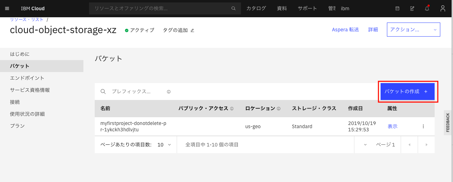
Task: Select サービス資格情報 in the sidebar
Action: pos(42,90)
